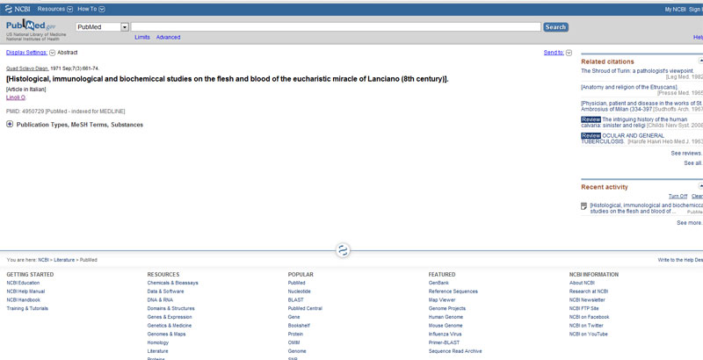Open the Advanced search link

point(168,37)
